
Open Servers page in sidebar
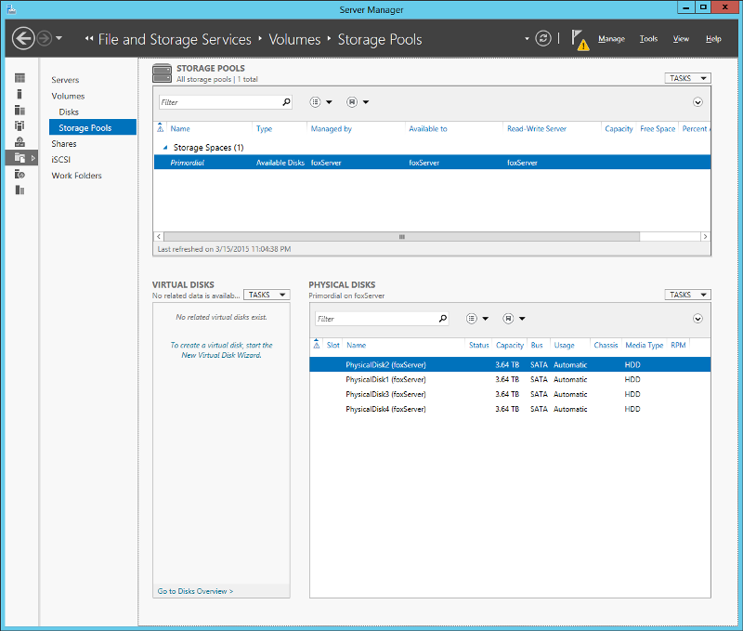(65, 80)
